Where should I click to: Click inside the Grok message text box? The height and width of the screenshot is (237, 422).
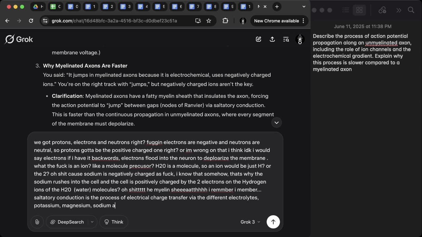coord(155,174)
